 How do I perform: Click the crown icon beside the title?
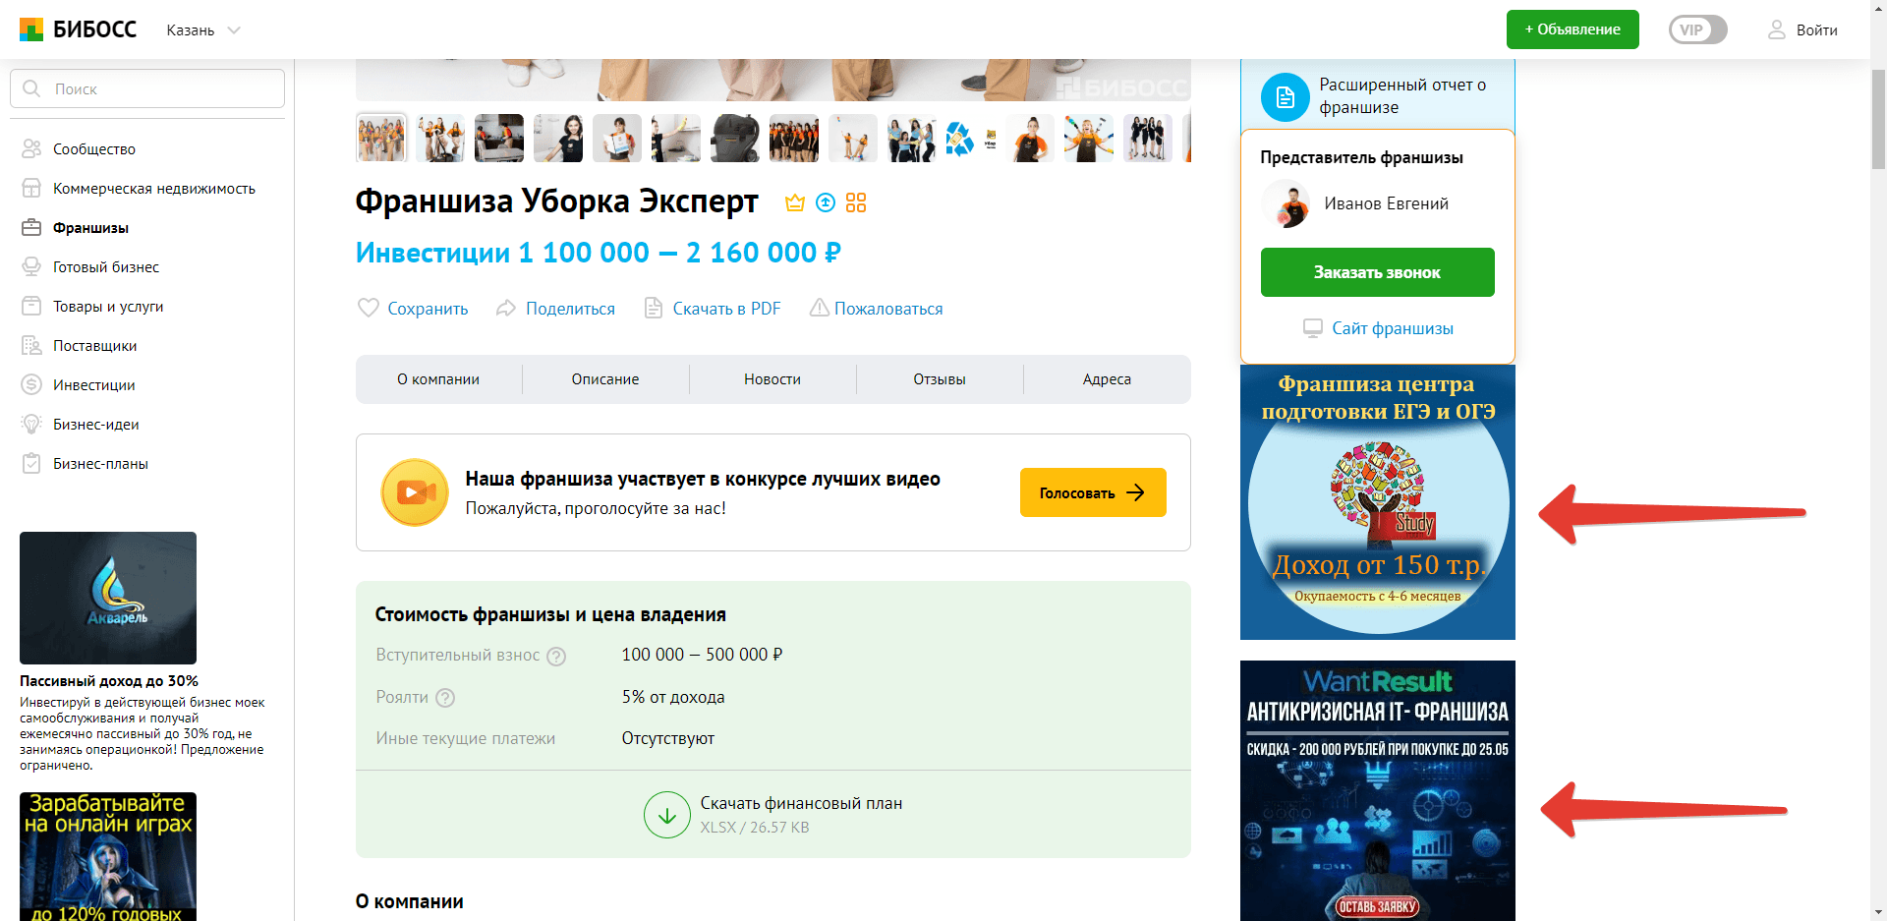pos(795,202)
